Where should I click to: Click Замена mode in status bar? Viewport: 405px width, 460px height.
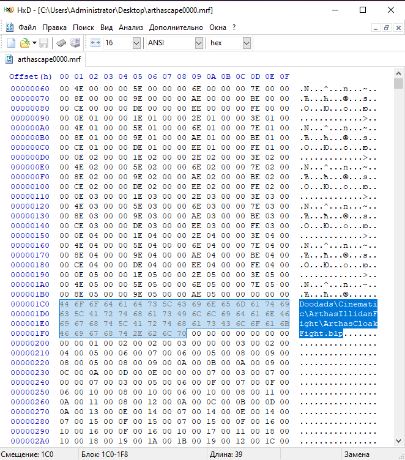click(x=357, y=454)
